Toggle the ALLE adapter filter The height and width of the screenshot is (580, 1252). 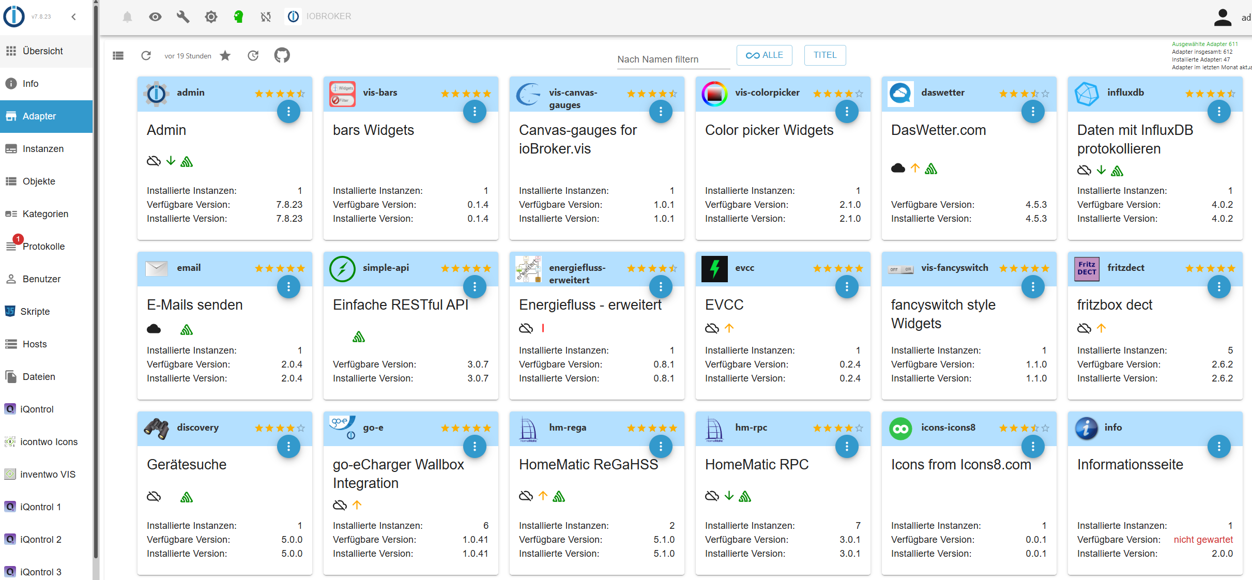pyautogui.click(x=765, y=55)
